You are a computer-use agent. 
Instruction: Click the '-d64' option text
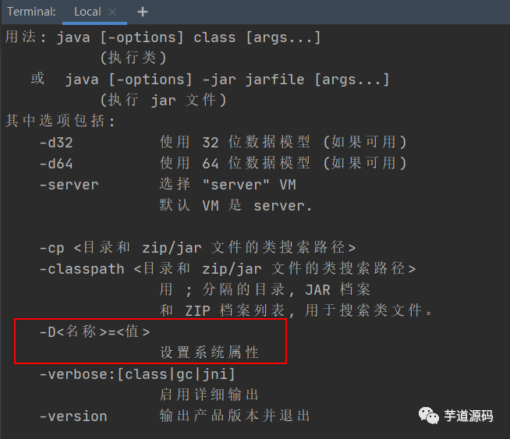click(x=56, y=163)
